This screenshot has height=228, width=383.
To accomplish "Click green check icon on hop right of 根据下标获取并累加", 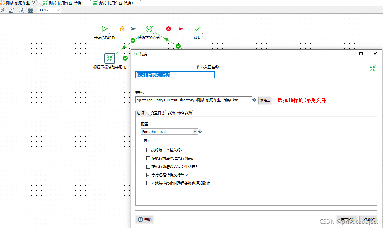I will click(x=125, y=58).
